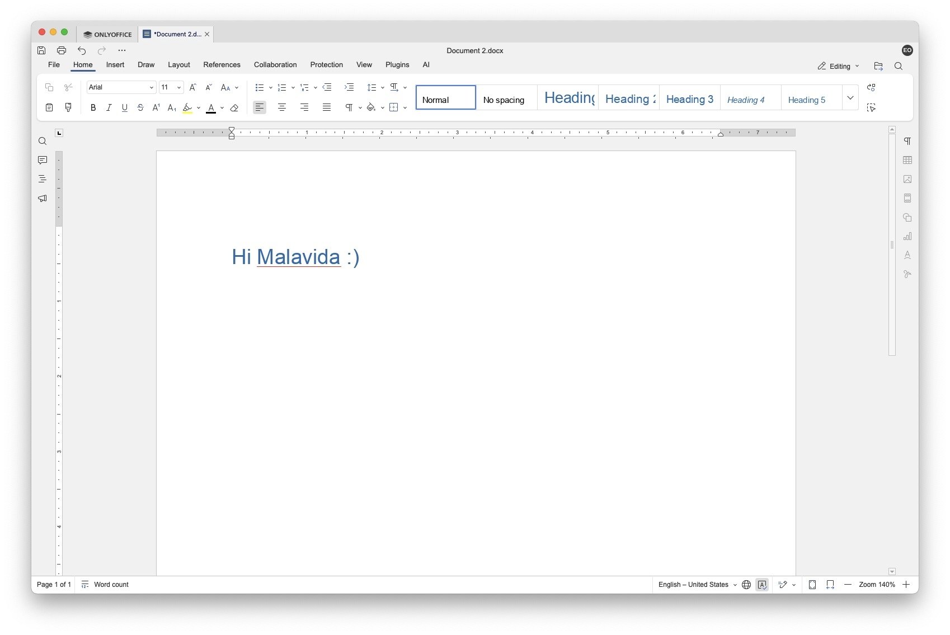Expand the line spacing dropdown
The height and width of the screenshot is (635, 950).
point(383,87)
